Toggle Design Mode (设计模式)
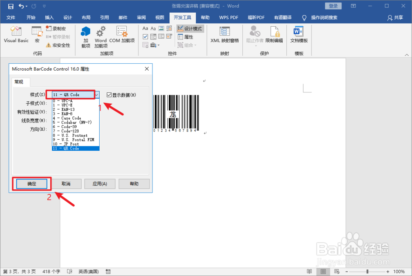The height and width of the screenshot is (276, 412). [190, 28]
